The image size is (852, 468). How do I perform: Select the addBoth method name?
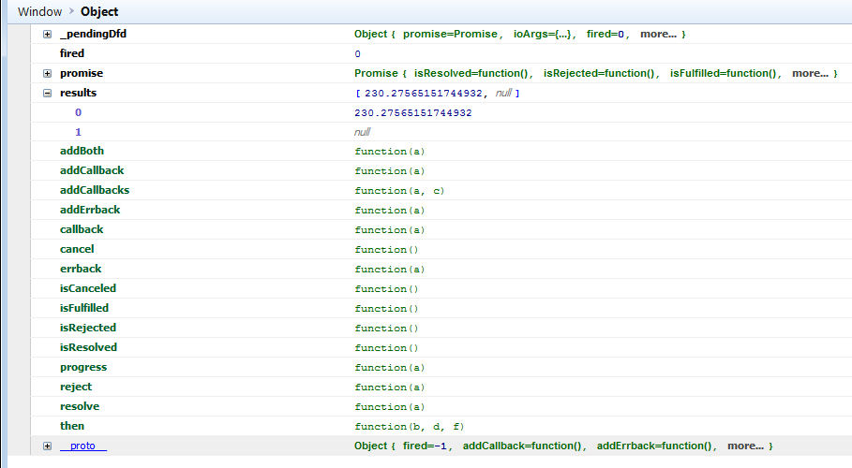[x=82, y=151]
